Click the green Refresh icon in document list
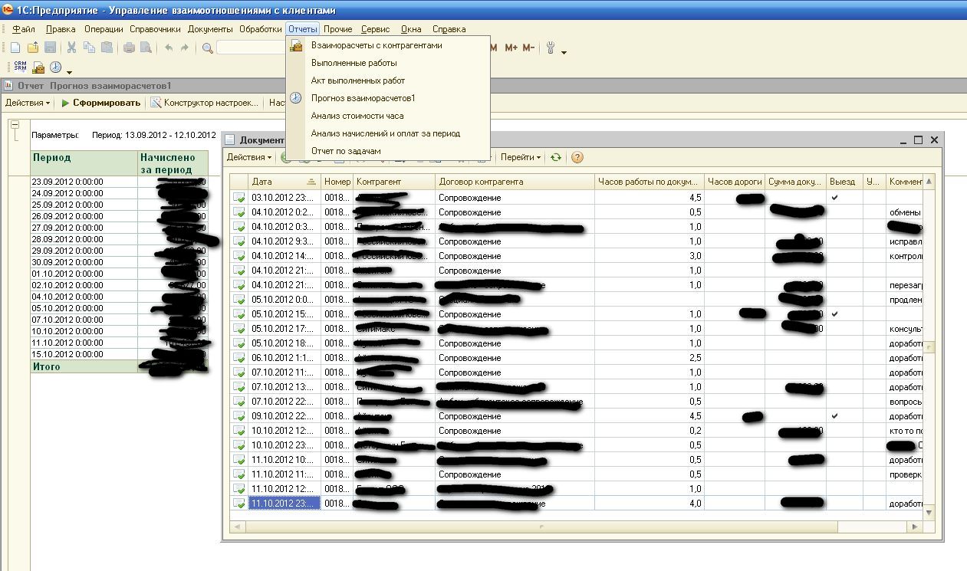This screenshot has height=571, width=967. click(555, 157)
